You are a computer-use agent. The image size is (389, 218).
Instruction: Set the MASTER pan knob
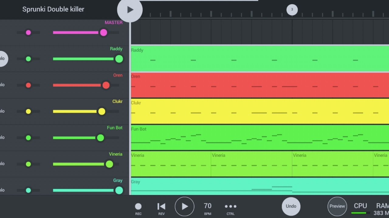click(x=28, y=32)
